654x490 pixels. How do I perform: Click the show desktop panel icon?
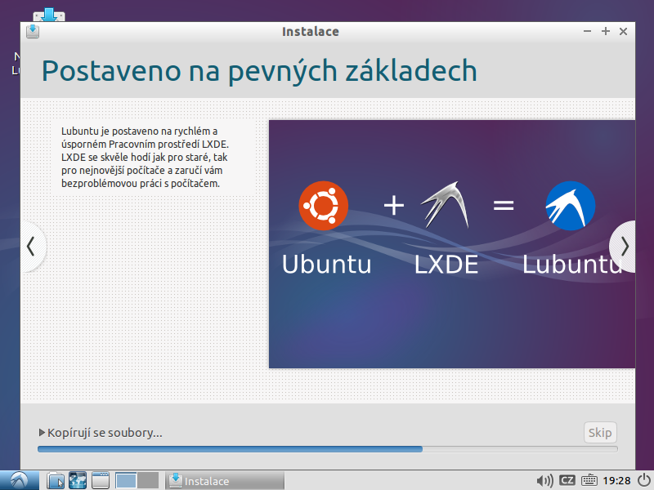pos(100,480)
